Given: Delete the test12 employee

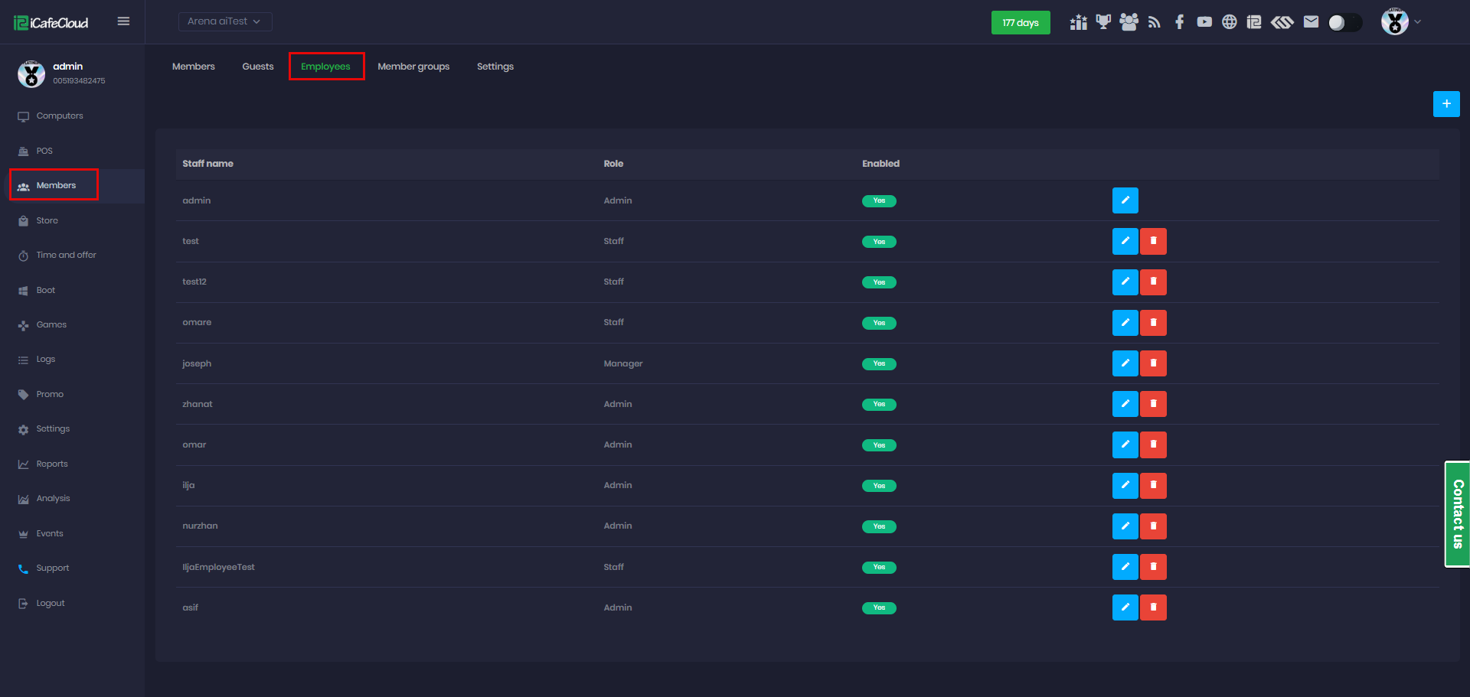Looking at the screenshot, I should (x=1153, y=282).
